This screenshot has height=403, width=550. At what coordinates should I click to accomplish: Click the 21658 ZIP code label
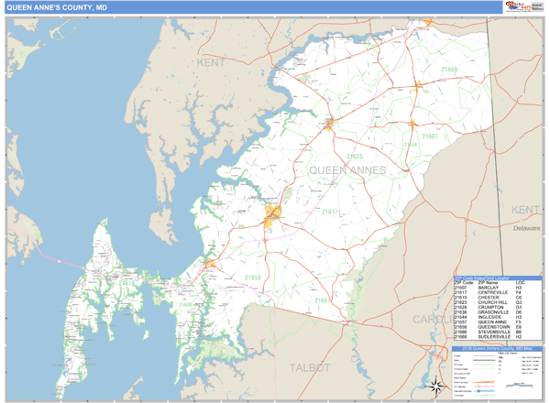[253, 277]
